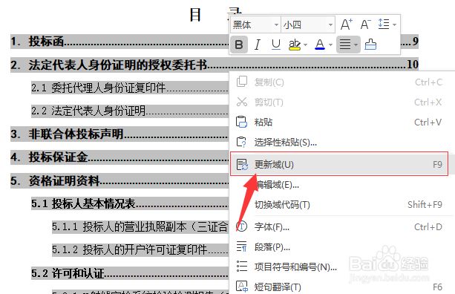Apply blue font color button
This screenshot has width=455, height=294.
click(320, 45)
